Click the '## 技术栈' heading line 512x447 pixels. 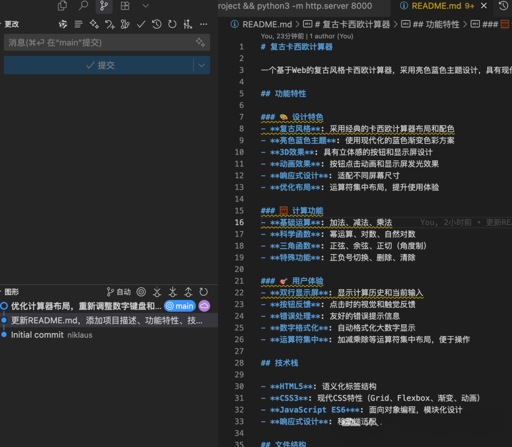280,363
